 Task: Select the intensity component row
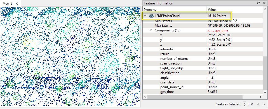(x=203, y=49)
